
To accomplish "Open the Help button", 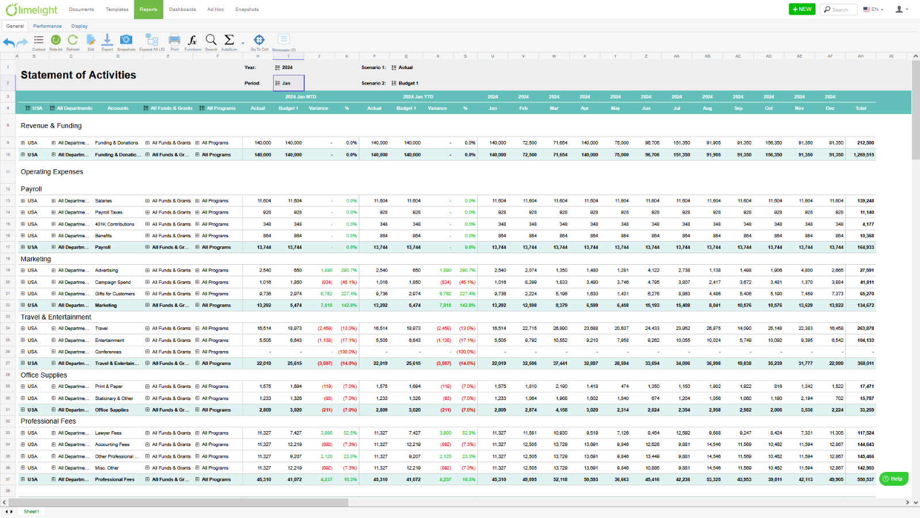I will coord(894,479).
